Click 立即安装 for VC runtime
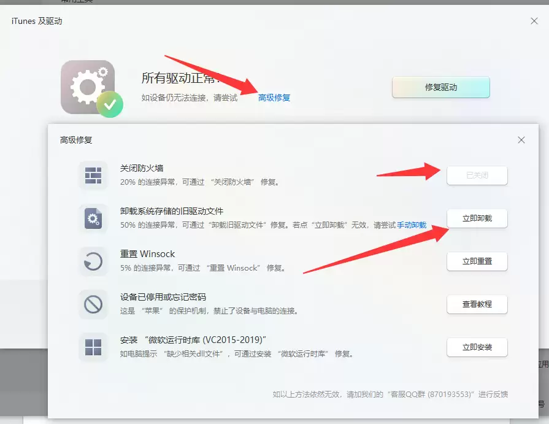Image resolution: width=549 pixels, height=424 pixels. (477, 347)
